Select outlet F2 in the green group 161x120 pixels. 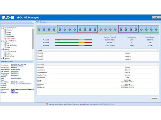(146, 29)
